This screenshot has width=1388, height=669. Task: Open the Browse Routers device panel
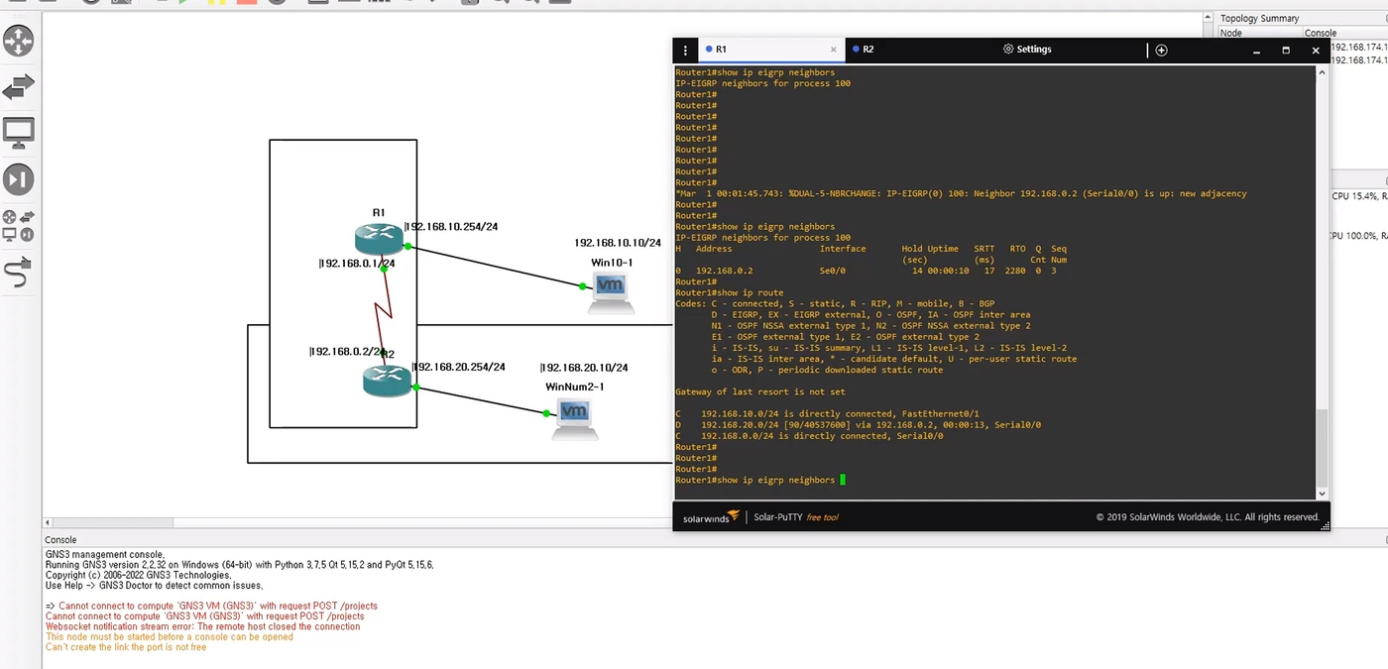(19, 41)
